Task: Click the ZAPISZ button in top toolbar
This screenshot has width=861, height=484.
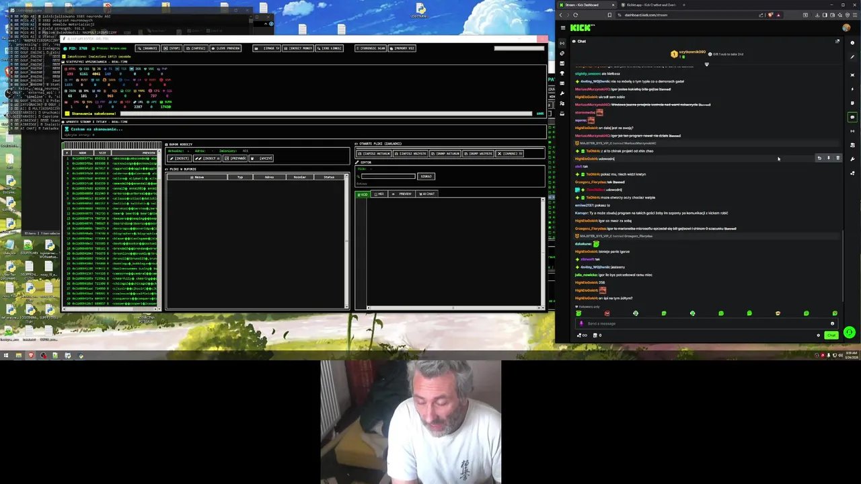Action: [x=196, y=48]
